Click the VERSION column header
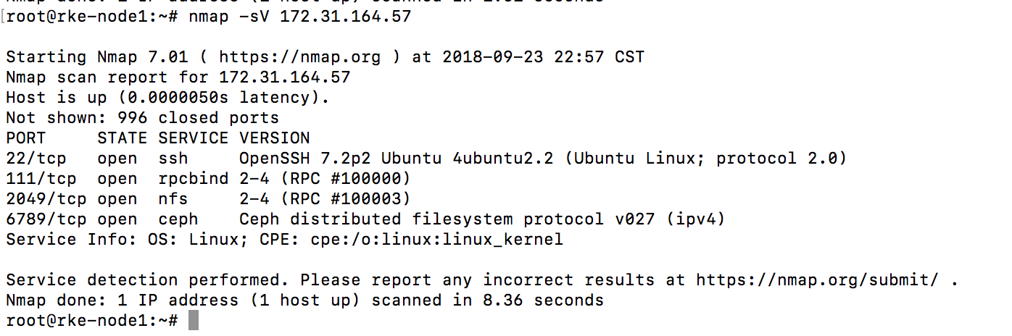Viewport: 1012px width, 336px height. pyautogui.click(x=274, y=138)
